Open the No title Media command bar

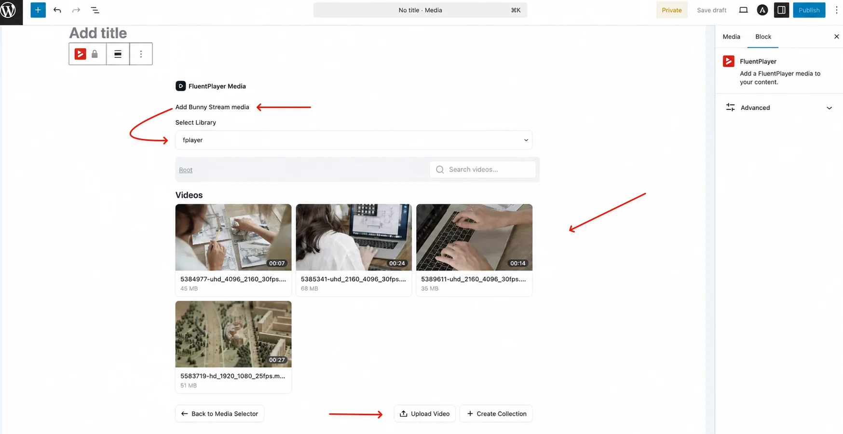pyautogui.click(x=420, y=10)
